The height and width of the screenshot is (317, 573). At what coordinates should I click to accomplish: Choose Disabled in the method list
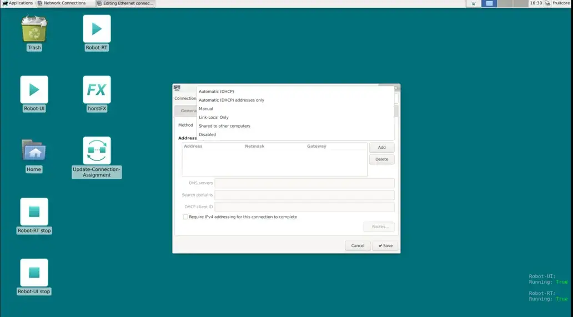pyautogui.click(x=208, y=135)
